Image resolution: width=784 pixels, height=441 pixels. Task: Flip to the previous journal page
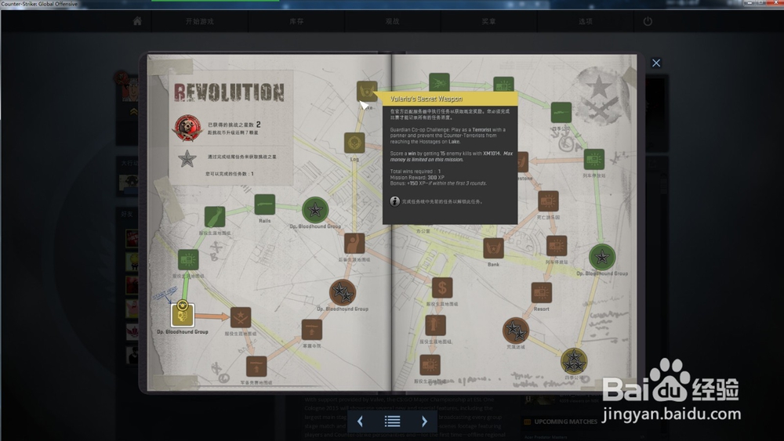pos(360,421)
